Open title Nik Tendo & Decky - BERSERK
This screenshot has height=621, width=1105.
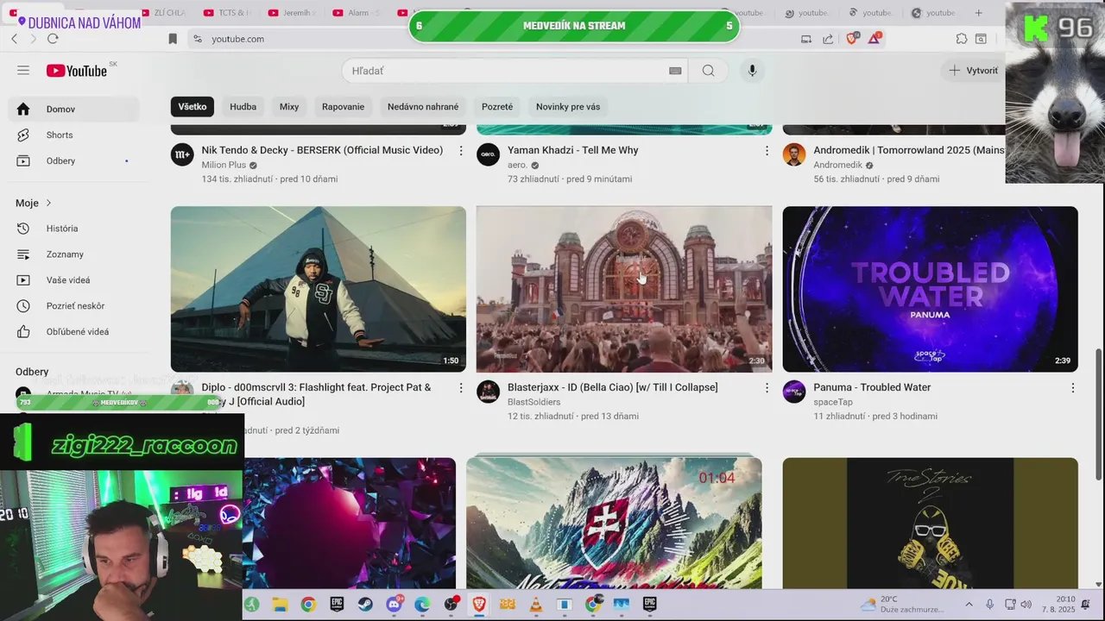322,150
